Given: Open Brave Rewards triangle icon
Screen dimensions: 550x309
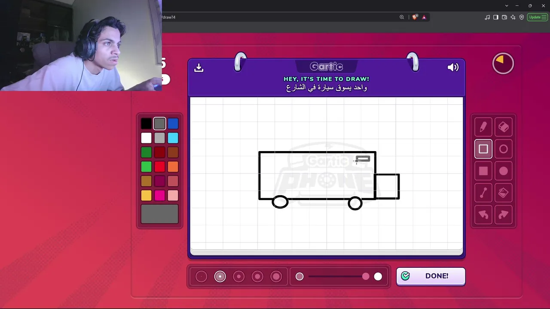Looking at the screenshot, I should (x=424, y=17).
